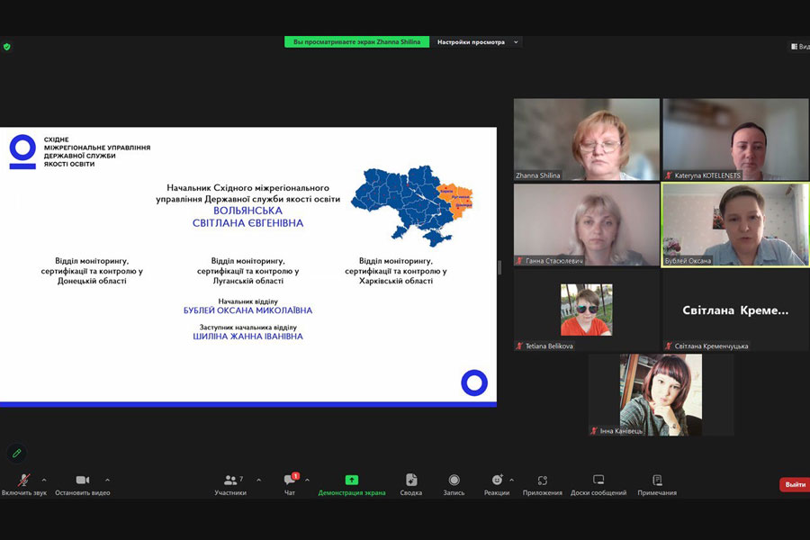Click the green pencil annotation button

click(x=16, y=453)
